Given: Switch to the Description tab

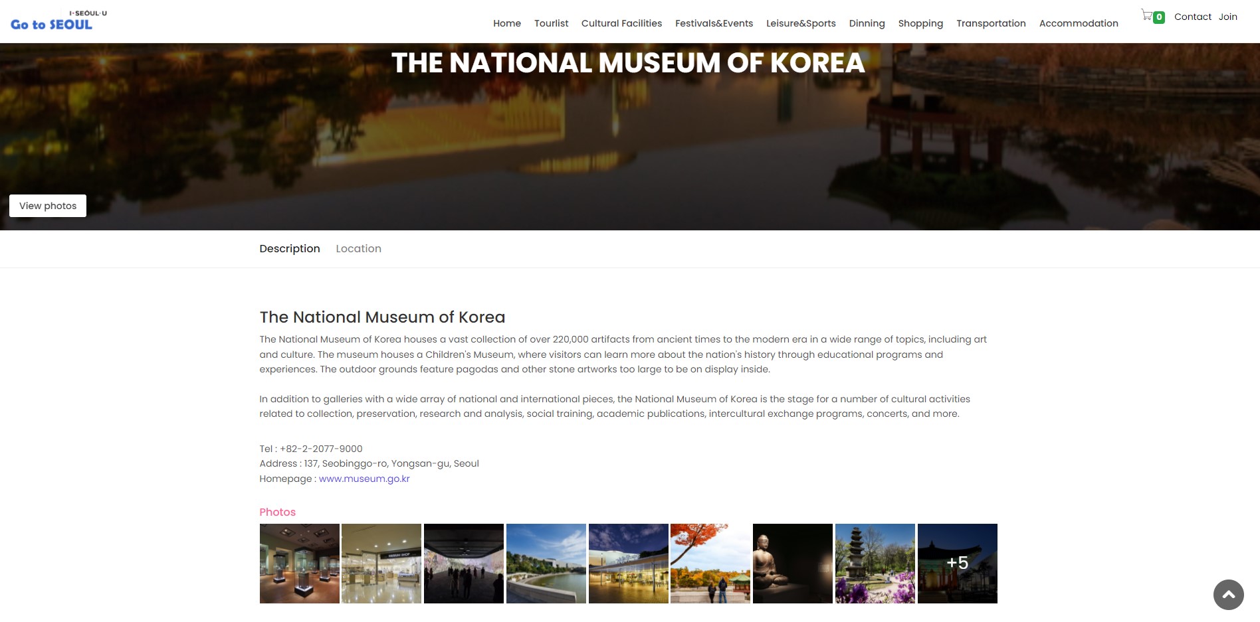Looking at the screenshot, I should (x=290, y=248).
